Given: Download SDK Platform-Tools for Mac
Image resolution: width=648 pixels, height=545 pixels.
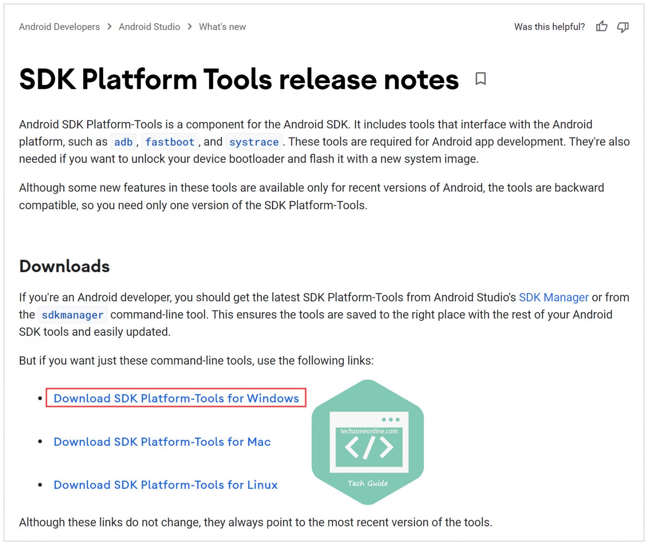Looking at the screenshot, I should coord(162,442).
